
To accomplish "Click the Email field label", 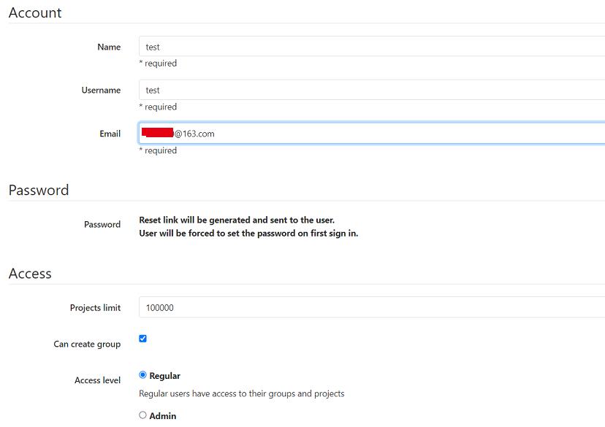I will tap(110, 134).
